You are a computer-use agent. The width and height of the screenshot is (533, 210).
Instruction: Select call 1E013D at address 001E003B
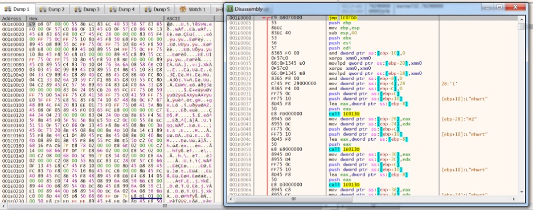click(x=344, y=114)
